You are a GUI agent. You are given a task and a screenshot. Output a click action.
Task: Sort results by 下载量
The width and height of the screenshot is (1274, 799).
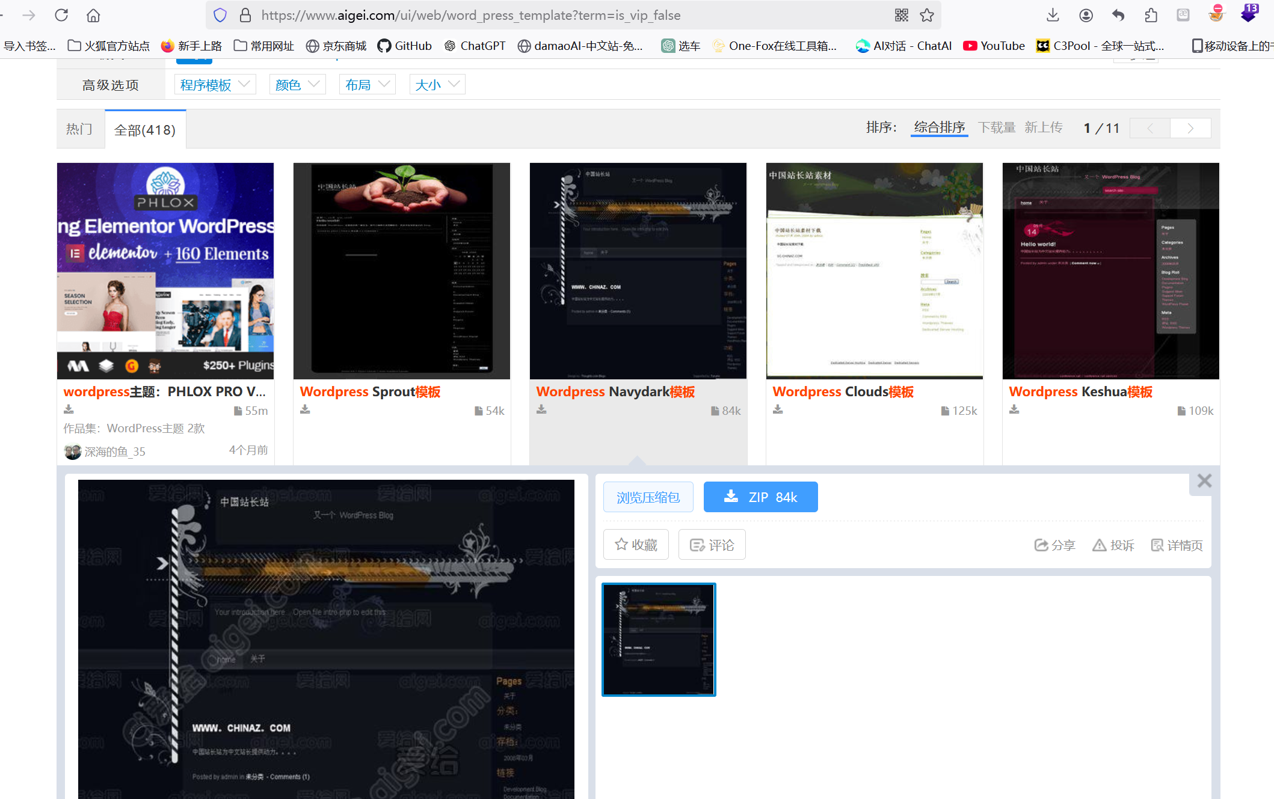point(996,127)
